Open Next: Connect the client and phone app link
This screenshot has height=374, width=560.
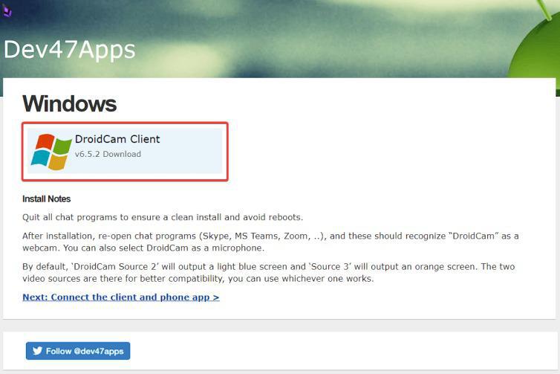[x=121, y=297]
